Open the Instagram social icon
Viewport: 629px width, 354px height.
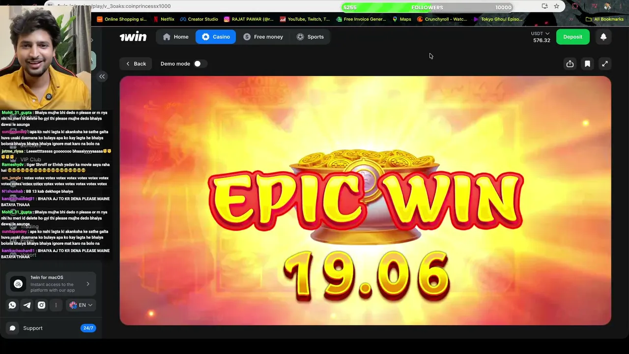tap(42, 305)
